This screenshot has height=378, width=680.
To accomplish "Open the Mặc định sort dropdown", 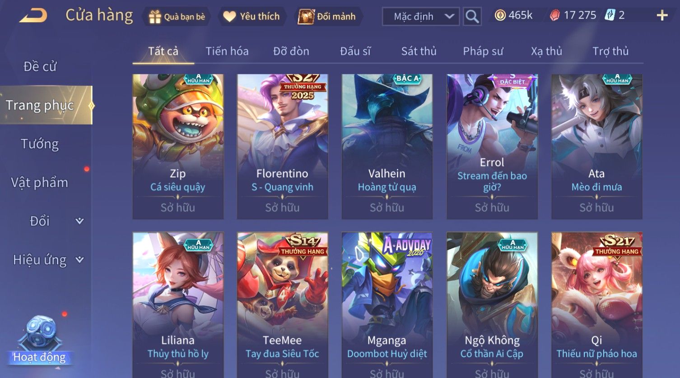I will point(421,17).
